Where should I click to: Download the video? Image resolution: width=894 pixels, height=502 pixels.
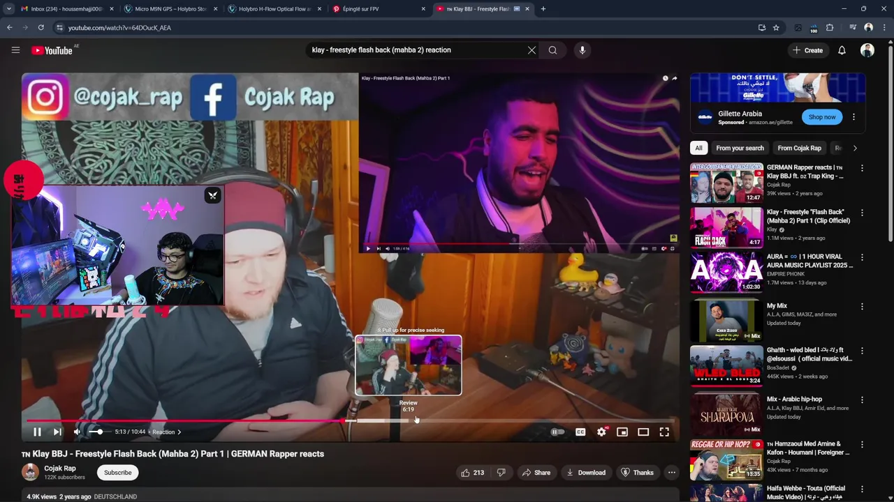pos(585,473)
